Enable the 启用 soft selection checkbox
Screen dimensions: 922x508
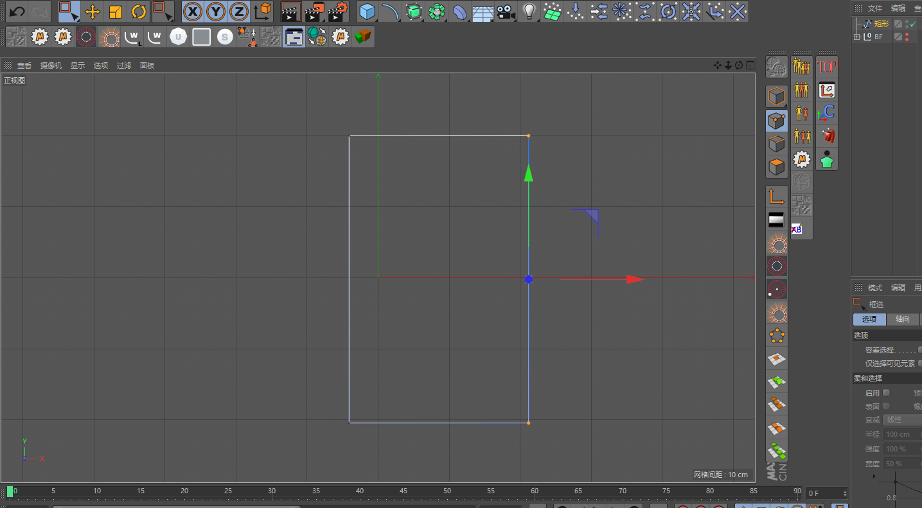point(887,392)
